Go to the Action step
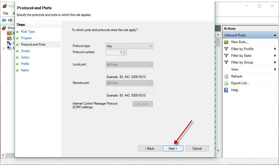Screen dimensions: 279x167 (x=25, y=57)
